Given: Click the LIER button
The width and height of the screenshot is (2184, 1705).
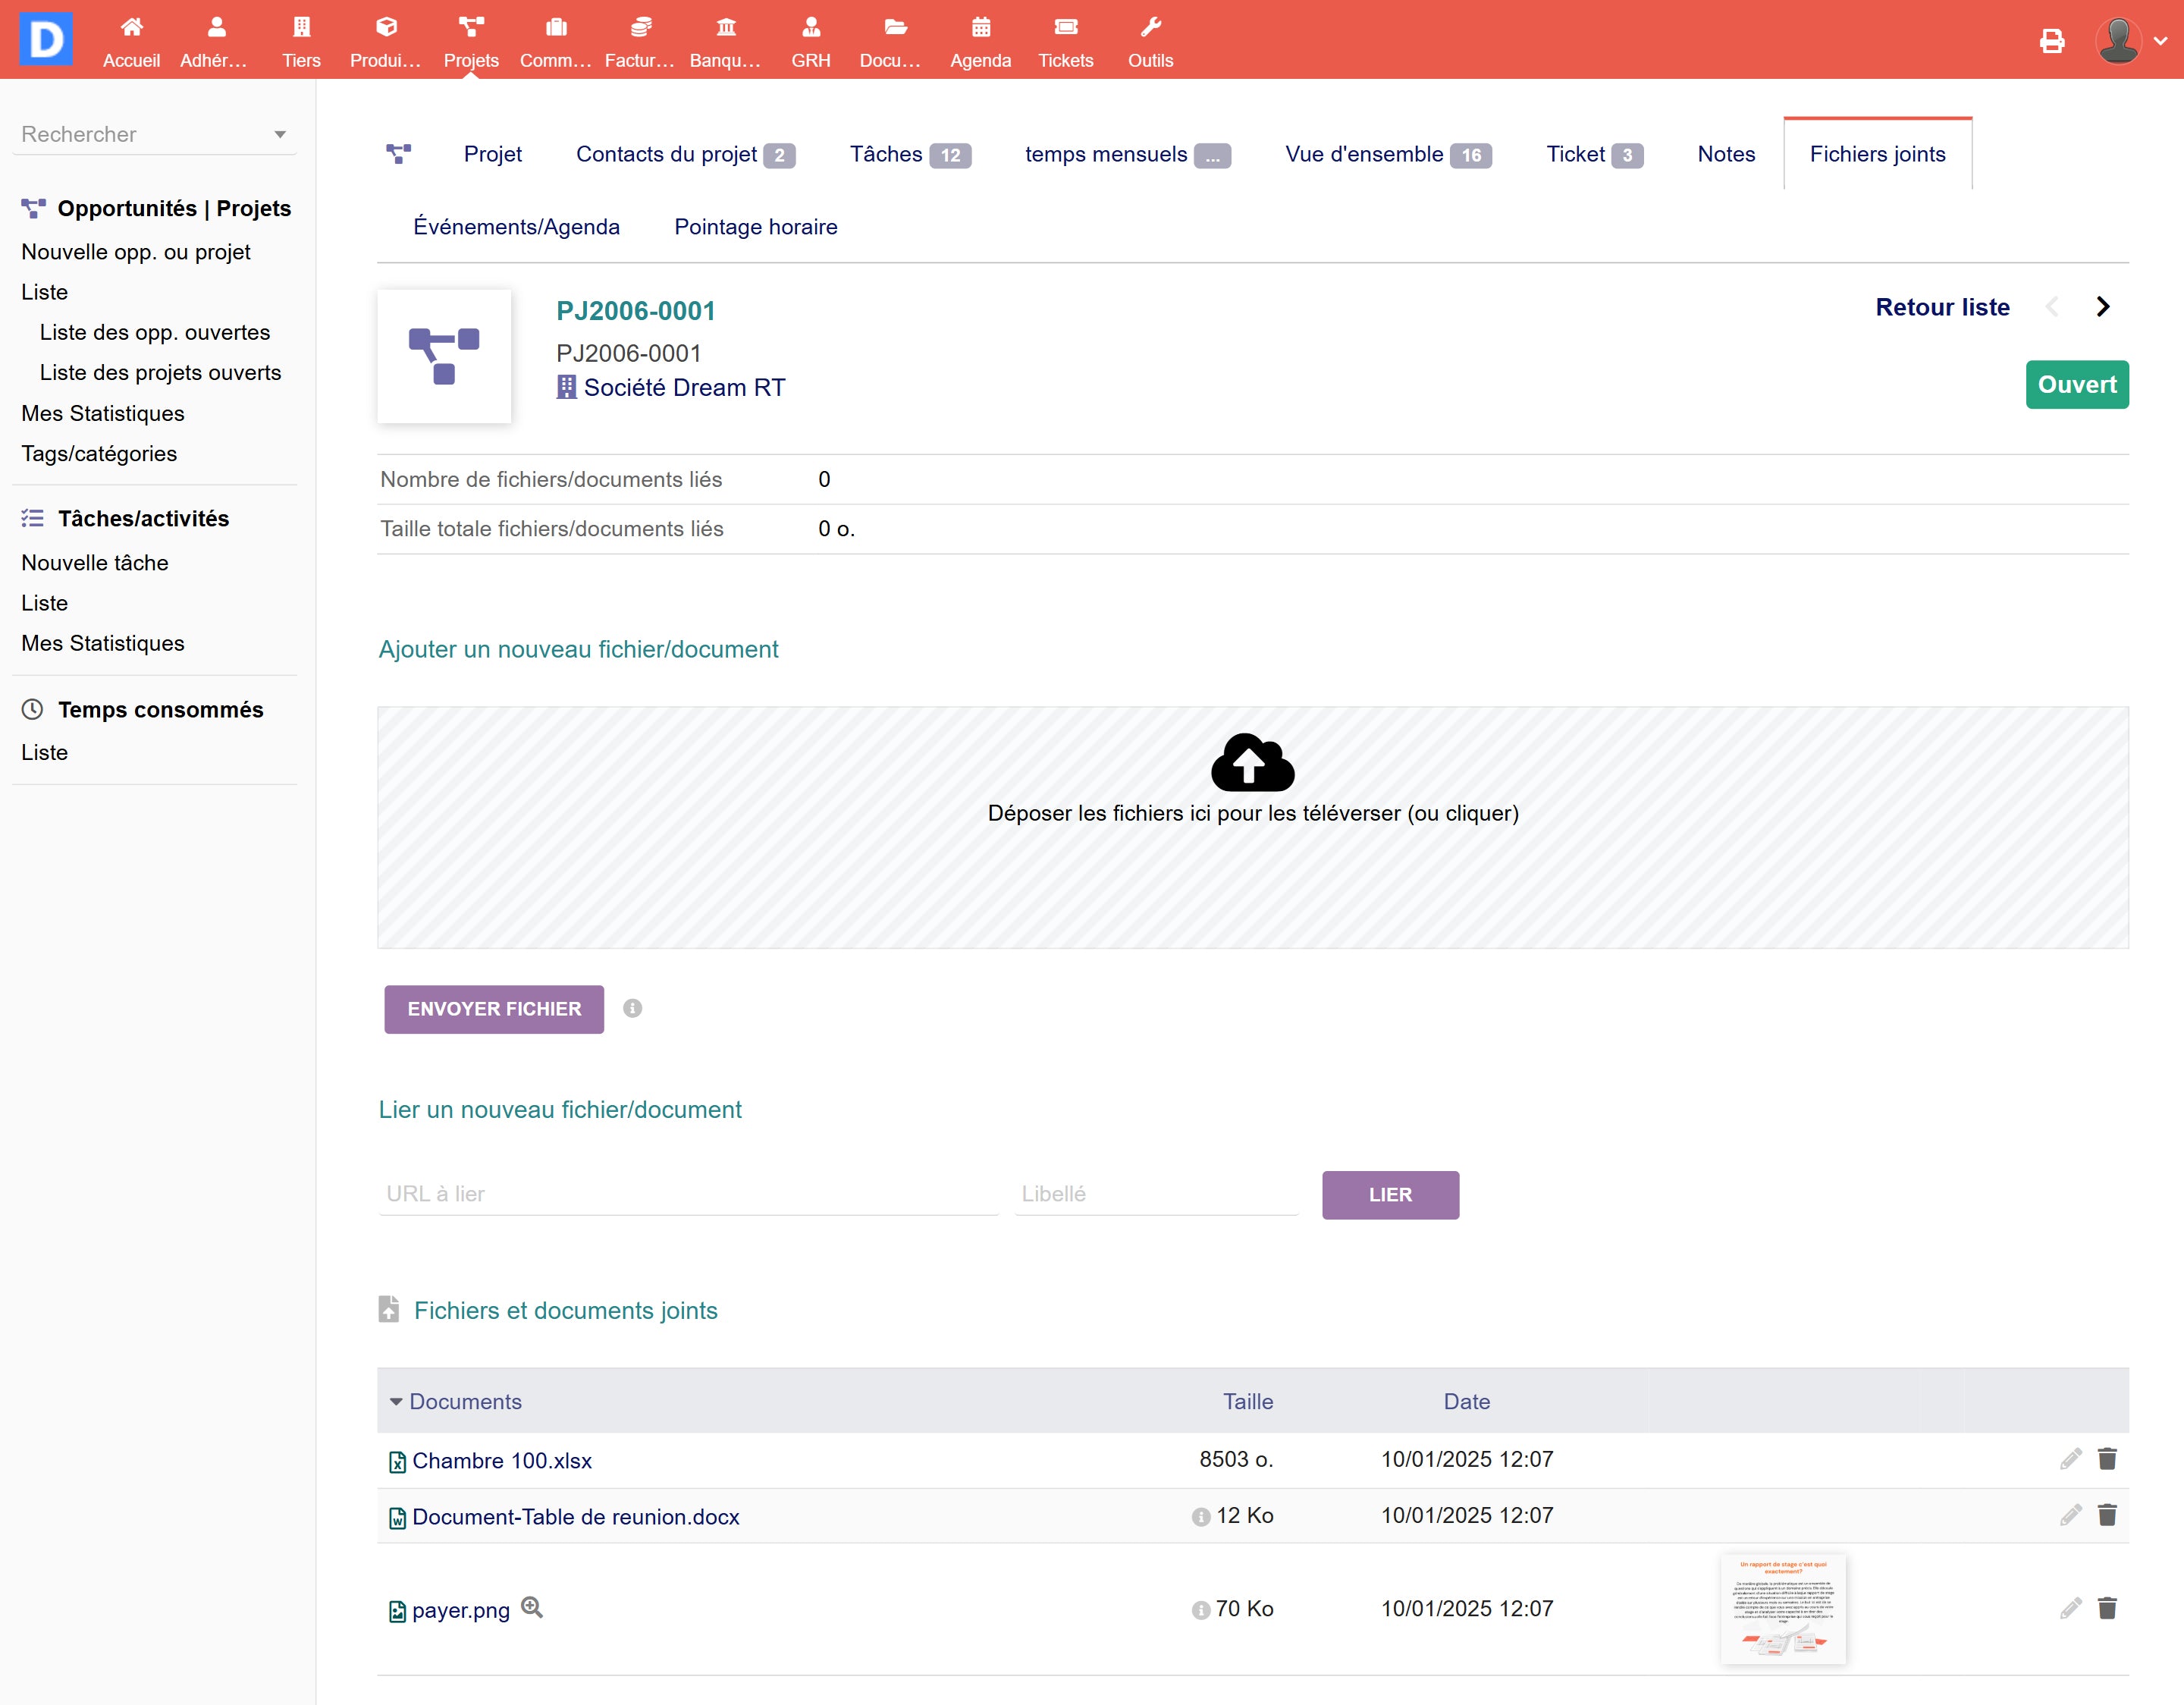Looking at the screenshot, I should (1389, 1194).
